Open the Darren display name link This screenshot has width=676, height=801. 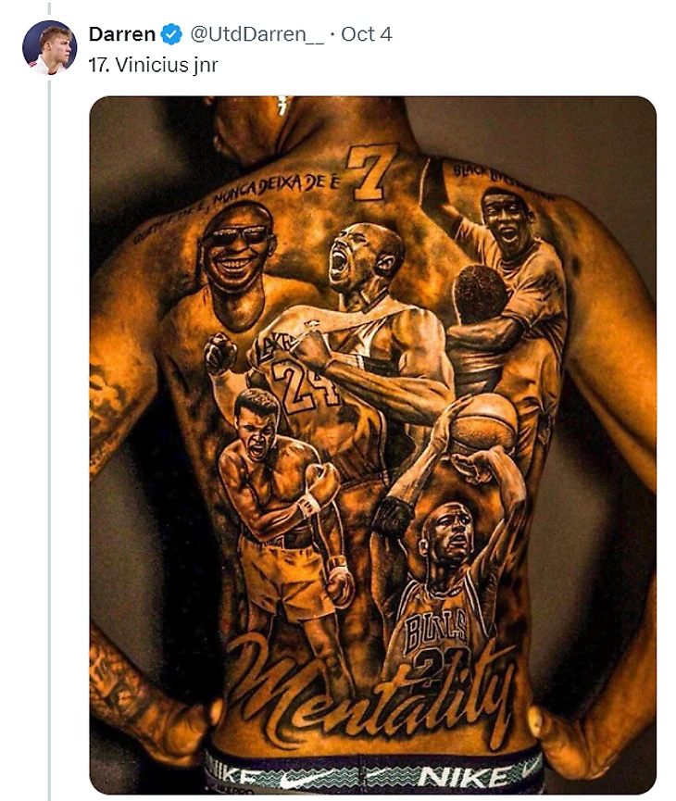coord(122,34)
